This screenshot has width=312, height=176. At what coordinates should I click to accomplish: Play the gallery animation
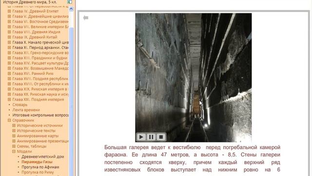pyautogui.click(x=141, y=137)
